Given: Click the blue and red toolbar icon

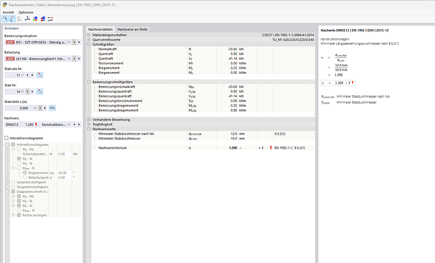Looking at the screenshot, I should point(35,19).
